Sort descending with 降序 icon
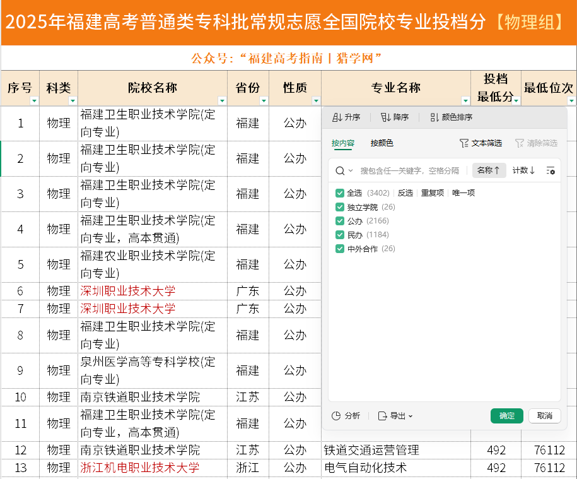 [385, 117]
